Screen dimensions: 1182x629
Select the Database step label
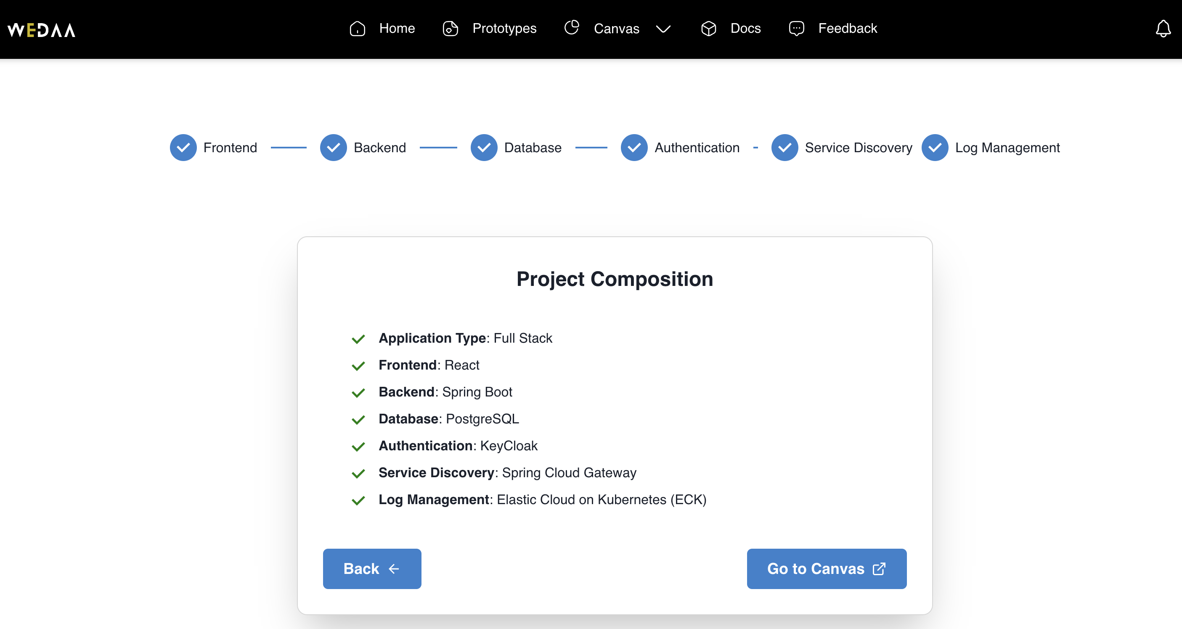click(x=533, y=148)
